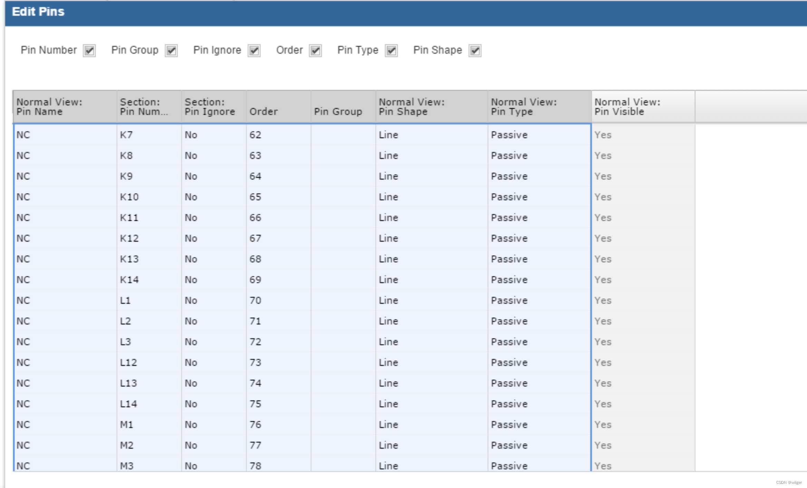
Task: Click the Pin Type cell for K10
Action: click(539, 197)
